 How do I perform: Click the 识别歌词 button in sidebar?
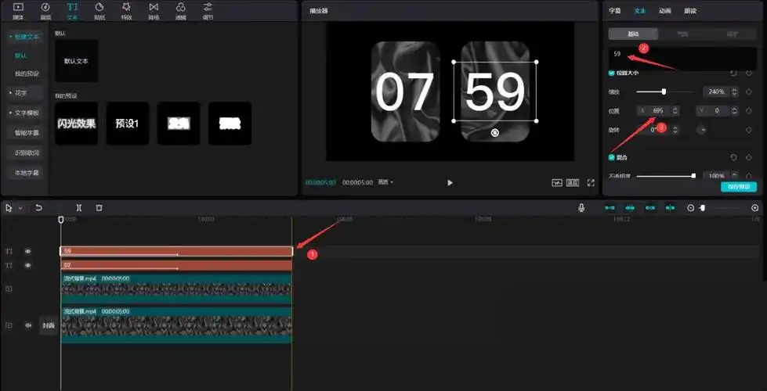[27, 152]
